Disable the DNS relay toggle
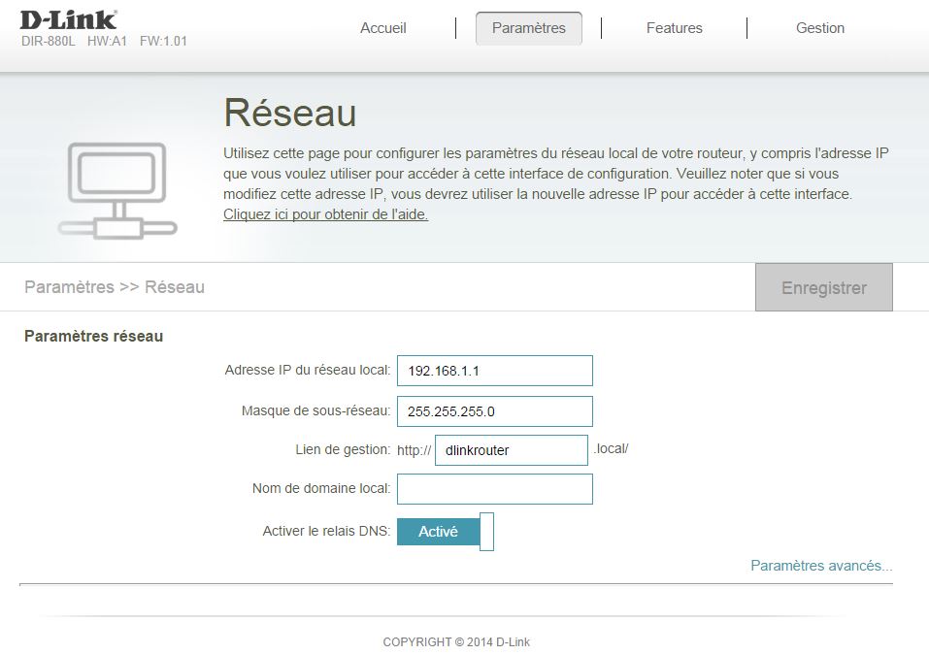929x655 pixels. (446, 532)
